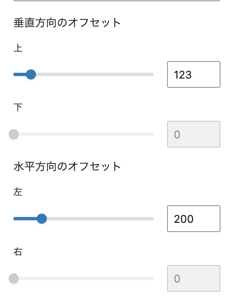Screen dimensions: 233x301
Task: Click the 垂直方向のオフセット heading
Action: pos(67,23)
